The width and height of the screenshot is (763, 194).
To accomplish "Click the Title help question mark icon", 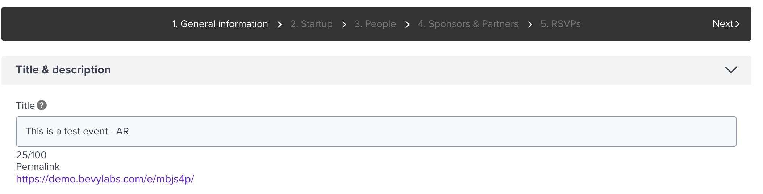I will [x=42, y=105].
